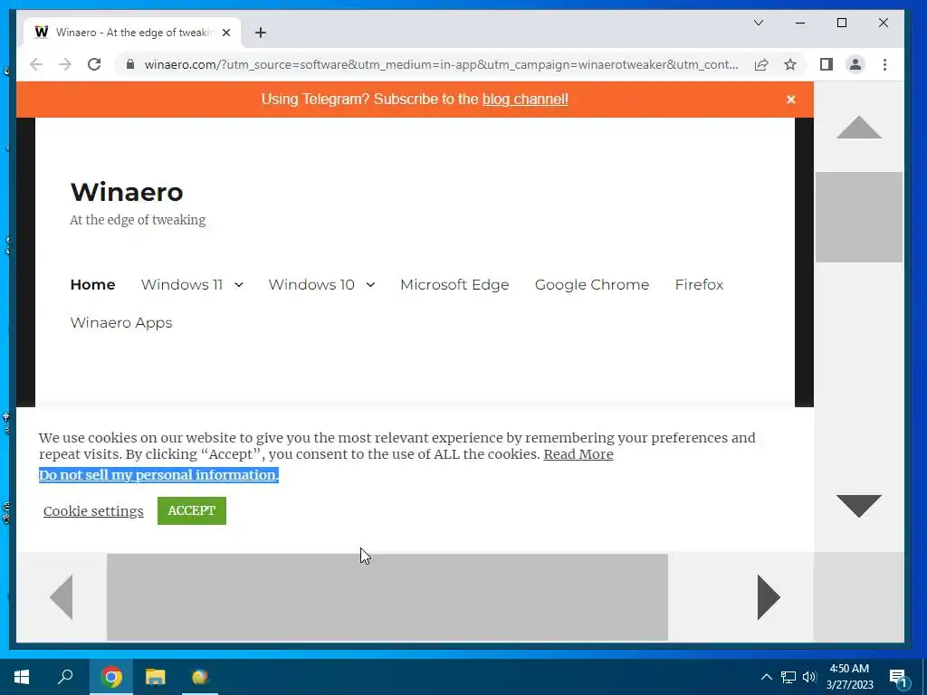
Task: Open the Windows 11 menu item
Action: tap(181, 284)
